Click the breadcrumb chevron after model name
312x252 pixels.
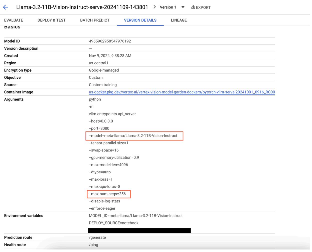(154, 7)
